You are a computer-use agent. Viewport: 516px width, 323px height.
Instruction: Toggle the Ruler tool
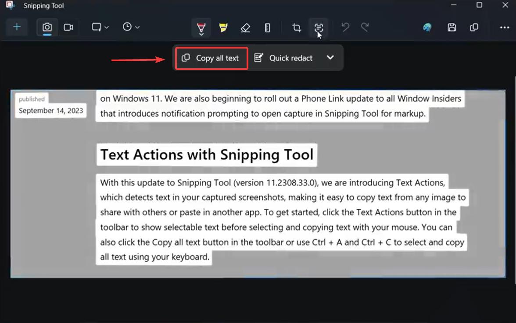(x=267, y=28)
